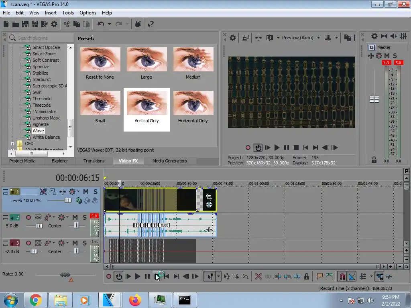
Task: Open the Tools menu
Action: pos(68,12)
